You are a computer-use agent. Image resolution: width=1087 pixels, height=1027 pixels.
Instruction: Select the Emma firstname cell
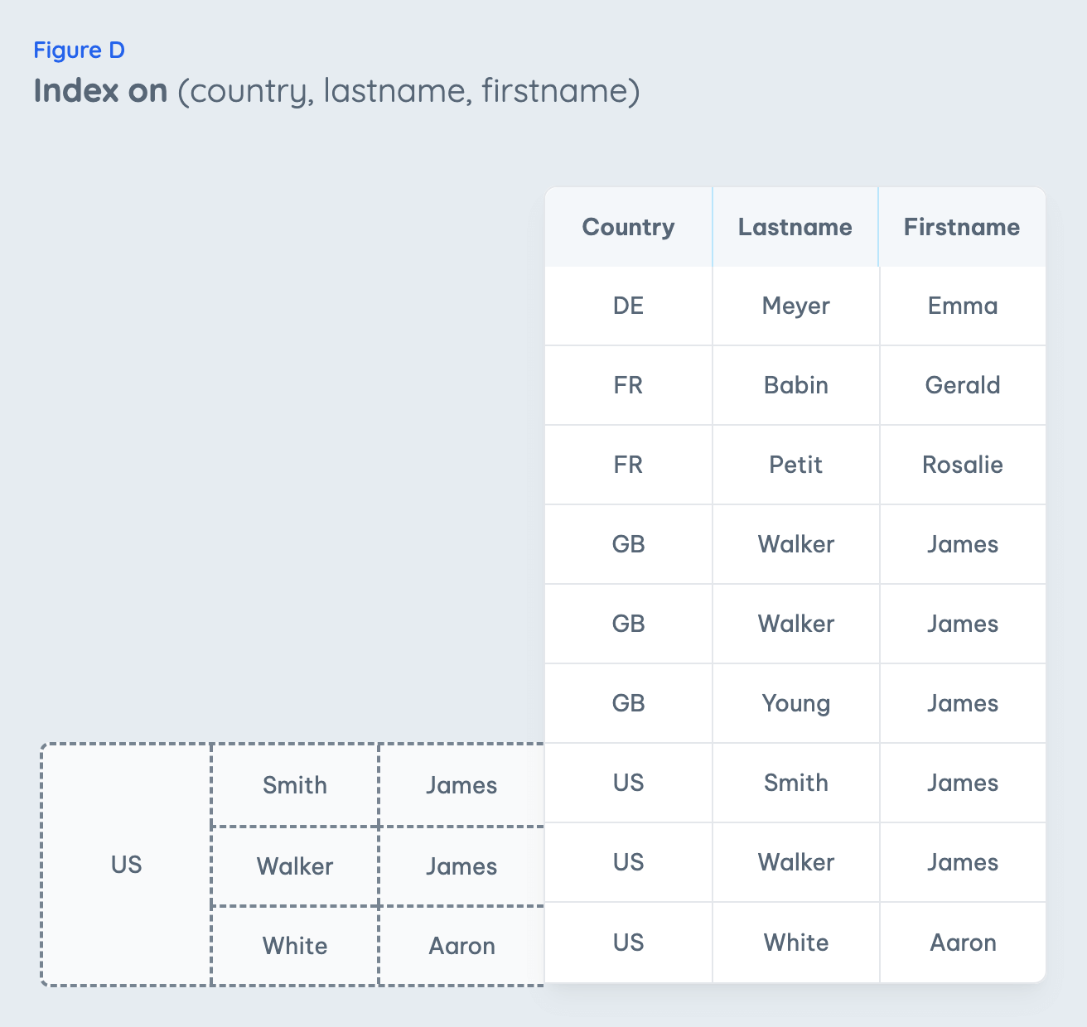point(962,306)
